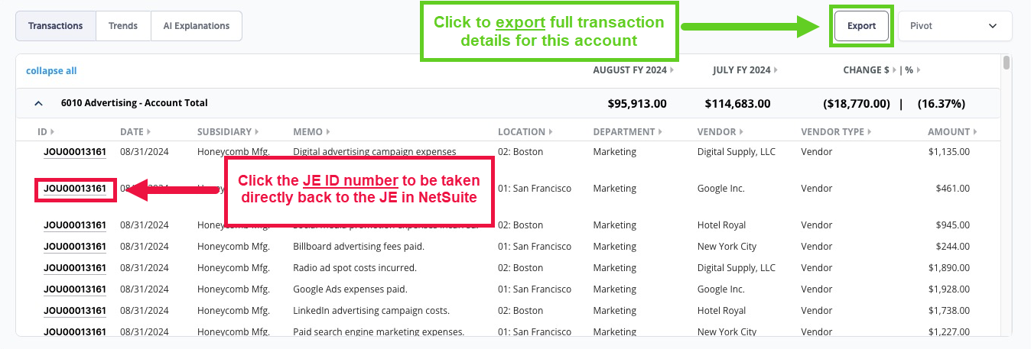Click the sort arrow beside SUBSIDIARY header

(257, 132)
